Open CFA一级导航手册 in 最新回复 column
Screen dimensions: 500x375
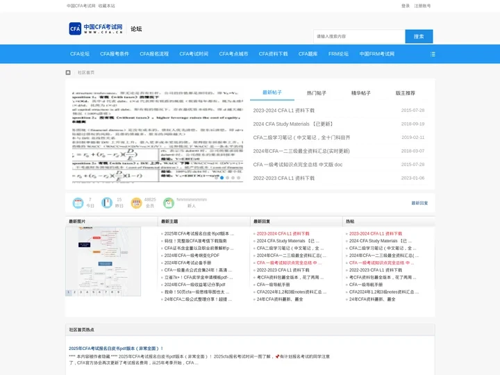coord(273,285)
